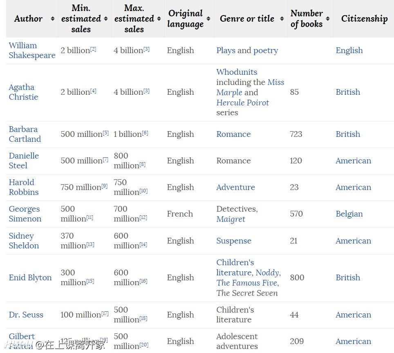Screen dimensions: 394x353
Task: Click the Belgian citizenship link
Action: [349, 214]
